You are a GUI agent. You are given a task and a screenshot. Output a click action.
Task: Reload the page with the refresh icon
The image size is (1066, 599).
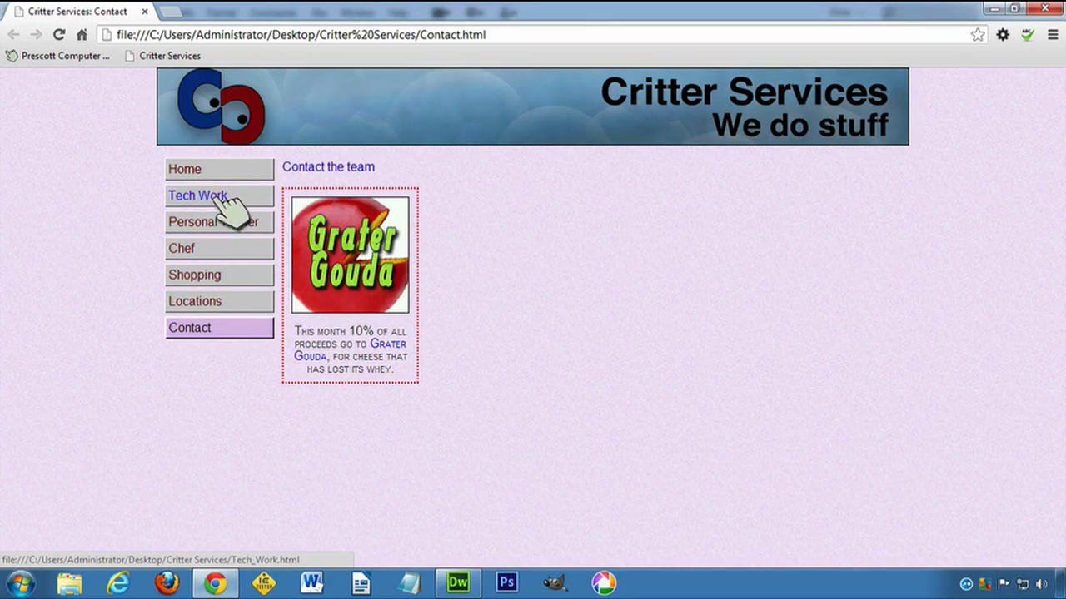click(x=58, y=35)
